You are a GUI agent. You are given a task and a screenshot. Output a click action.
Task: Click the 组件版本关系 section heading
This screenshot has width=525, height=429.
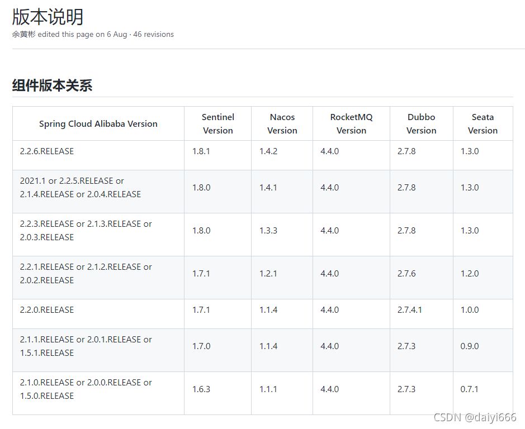click(x=52, y=85)
